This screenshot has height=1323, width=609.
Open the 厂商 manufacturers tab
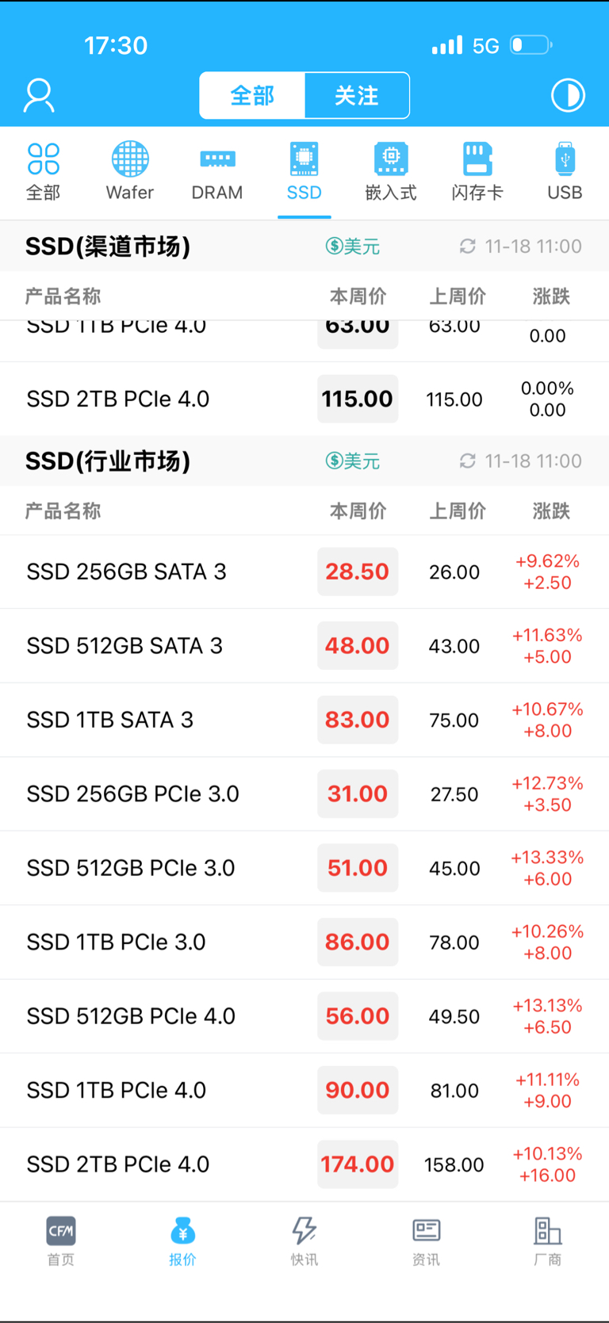tap(547, 1241)
